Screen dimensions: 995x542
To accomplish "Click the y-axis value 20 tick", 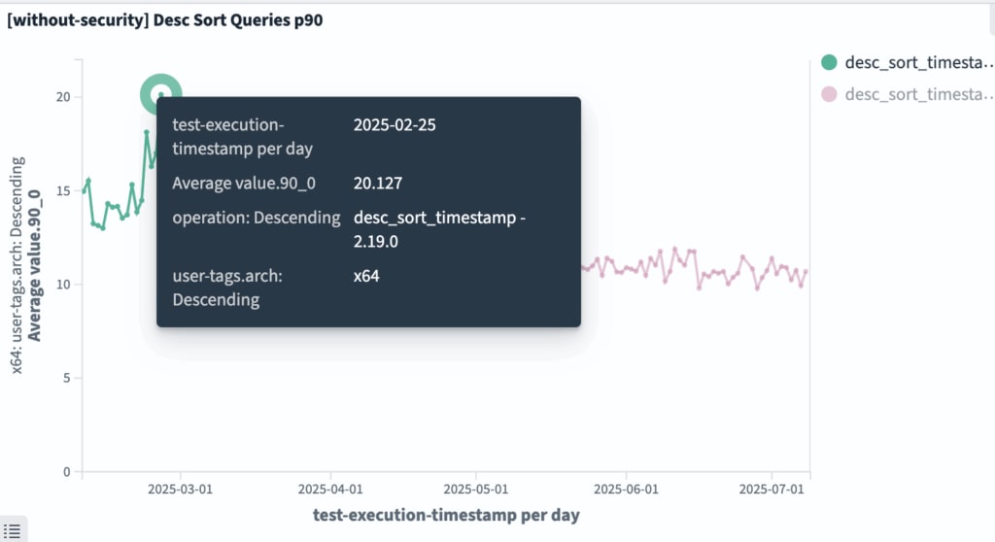I will pos(63,97).
